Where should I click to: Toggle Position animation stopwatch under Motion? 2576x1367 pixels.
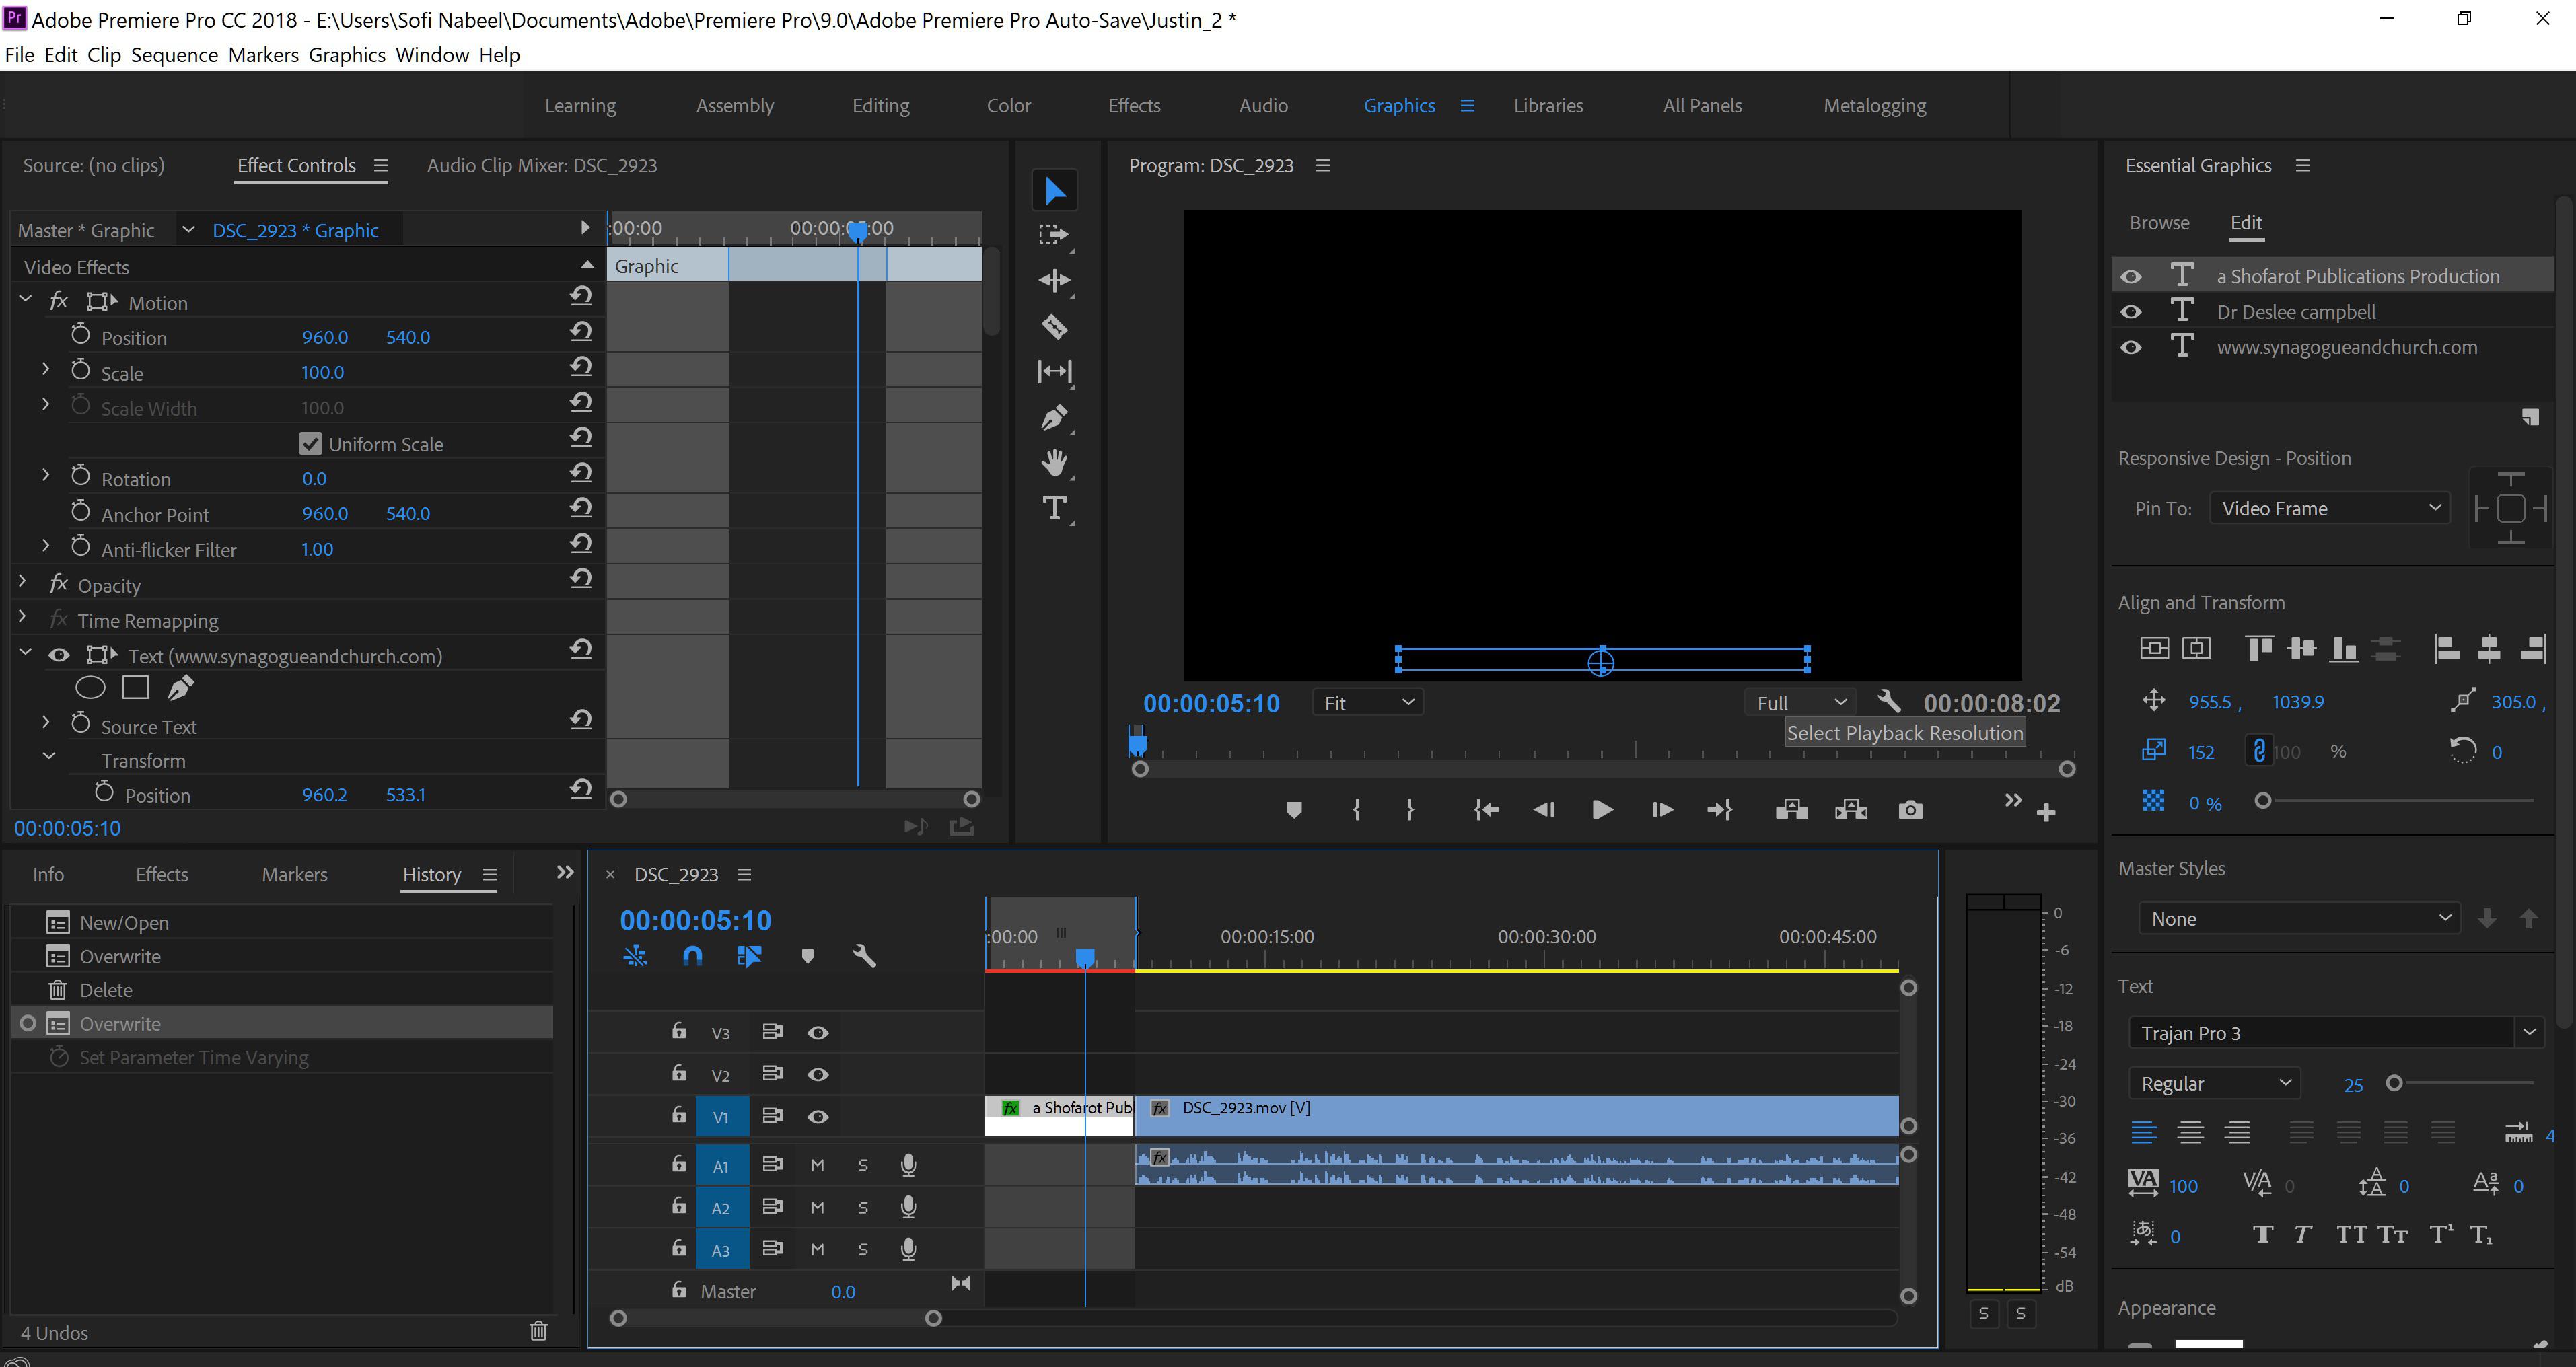pos(81,335)
